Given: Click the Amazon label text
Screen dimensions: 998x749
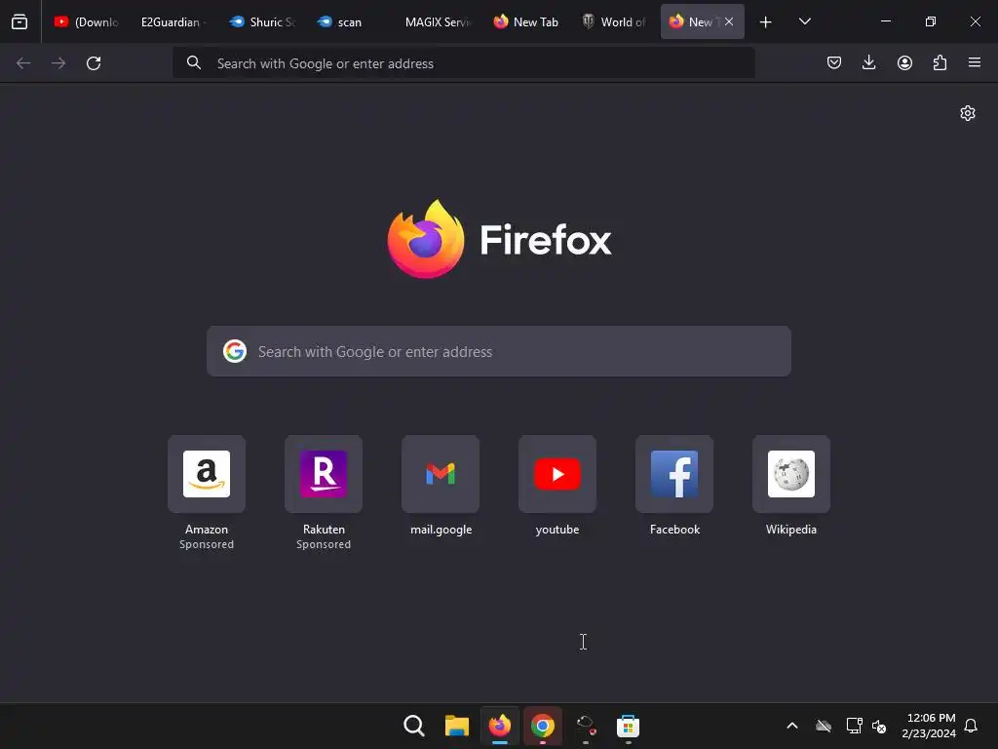Looking at the screenshot, I should coord(207,530).
